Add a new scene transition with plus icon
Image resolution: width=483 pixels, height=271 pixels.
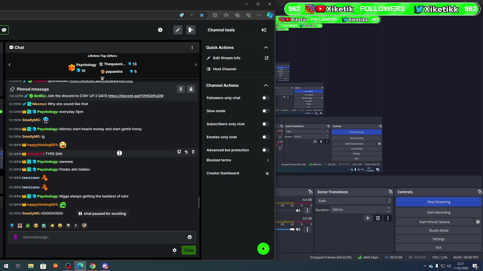point(368,218)
